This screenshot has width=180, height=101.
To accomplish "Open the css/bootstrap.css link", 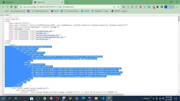I will [x=44, y=31].
